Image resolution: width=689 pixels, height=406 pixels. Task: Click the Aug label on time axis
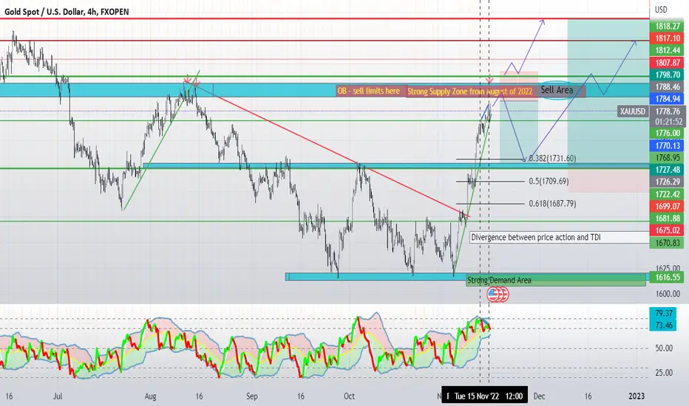pyautogui.click(x=150, y=396)
